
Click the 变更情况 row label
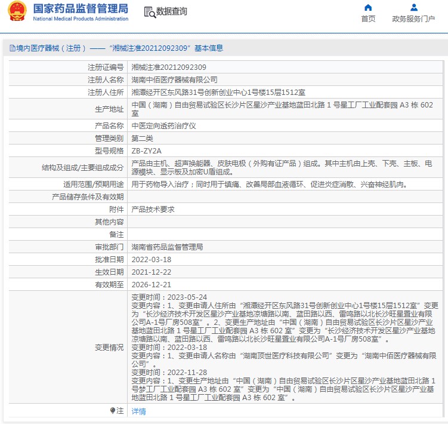point(109,348)
